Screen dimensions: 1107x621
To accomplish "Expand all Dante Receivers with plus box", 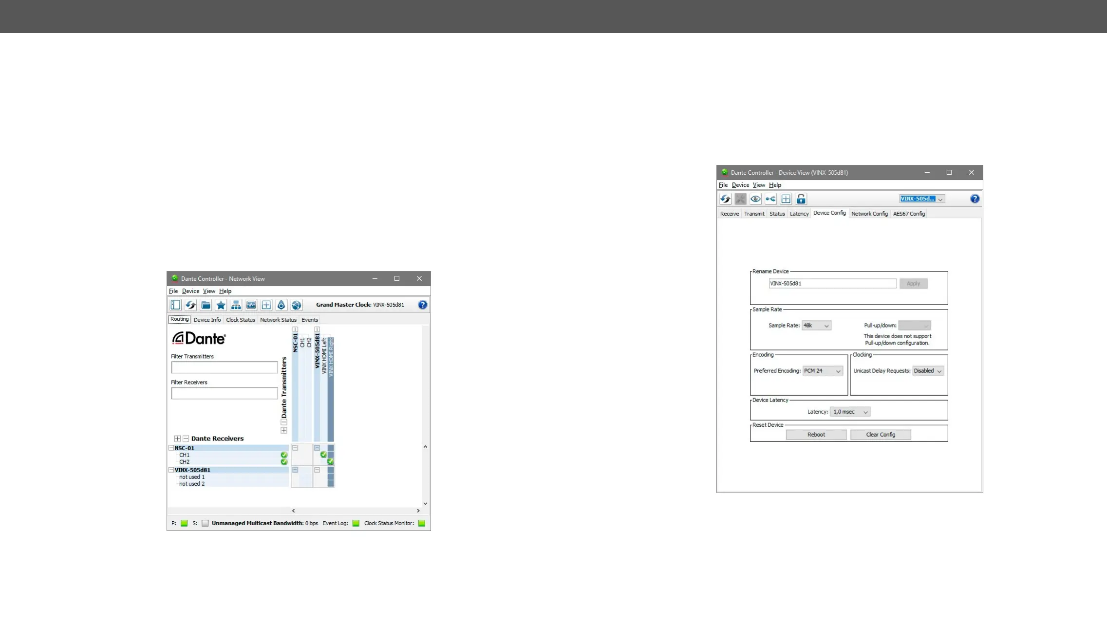I will click(x=178, y=438).
